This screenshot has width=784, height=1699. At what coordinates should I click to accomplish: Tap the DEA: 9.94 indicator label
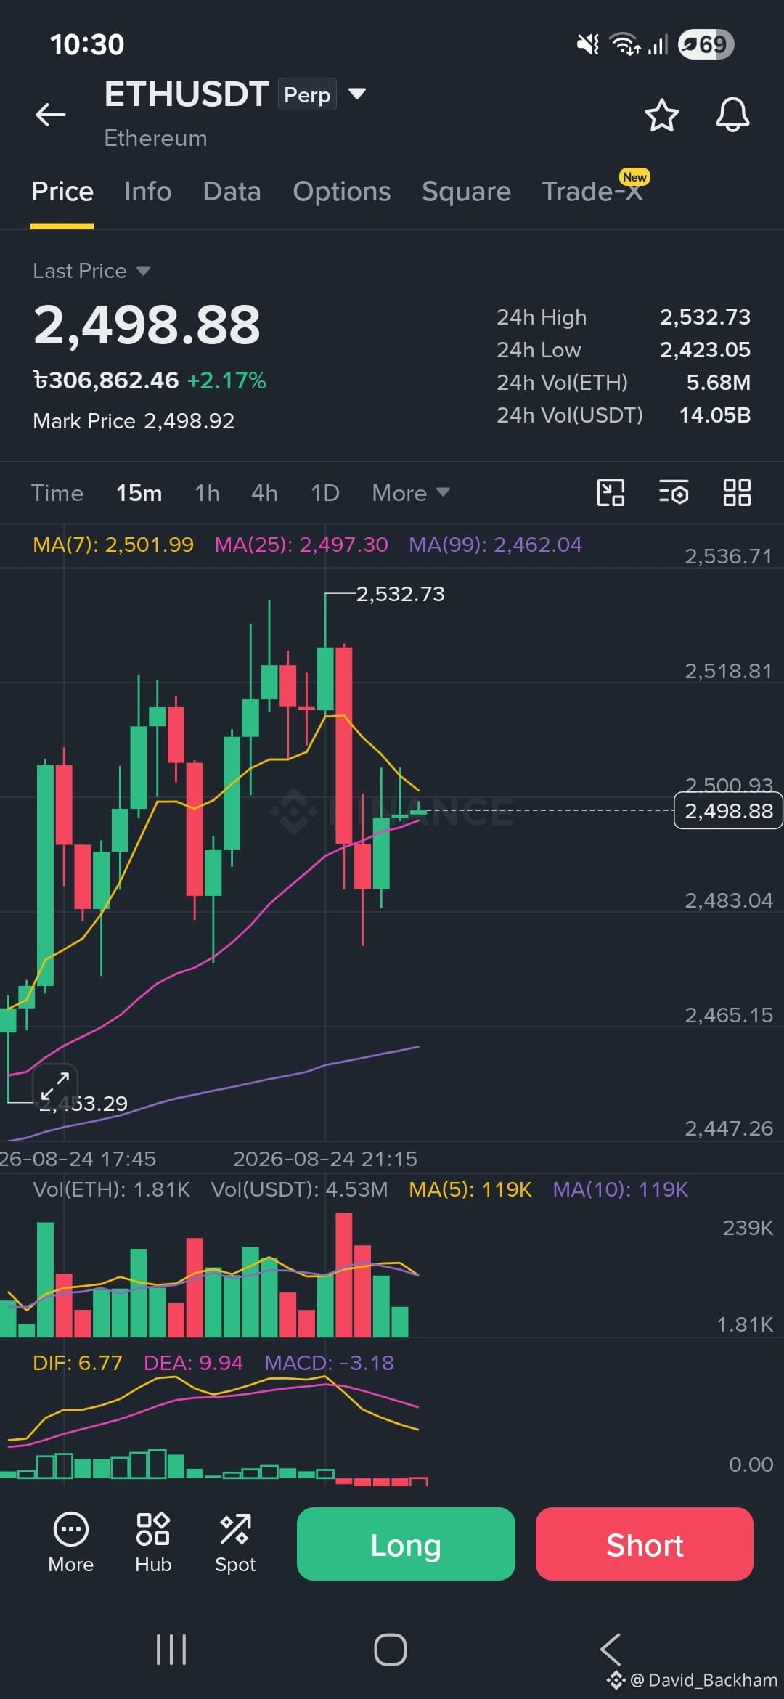pyautogui.click(x=193, y=1363)
